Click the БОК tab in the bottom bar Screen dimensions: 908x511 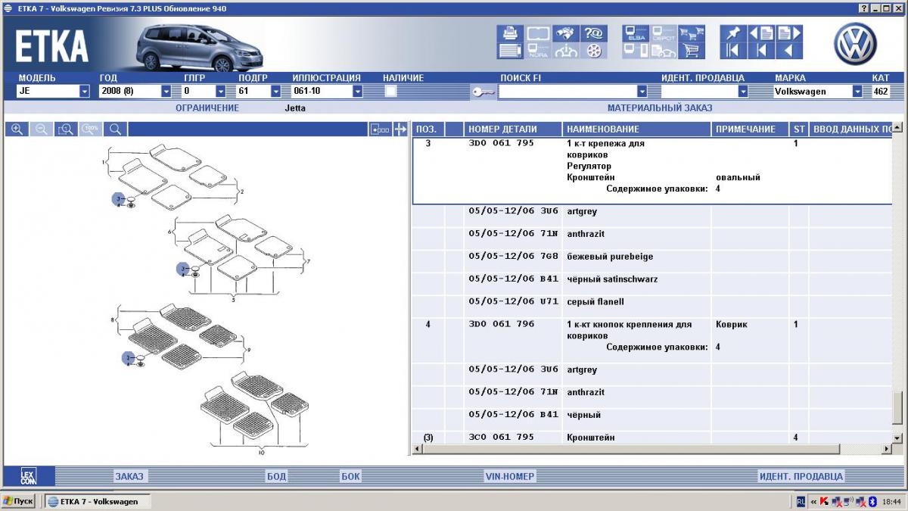point(350,476)
